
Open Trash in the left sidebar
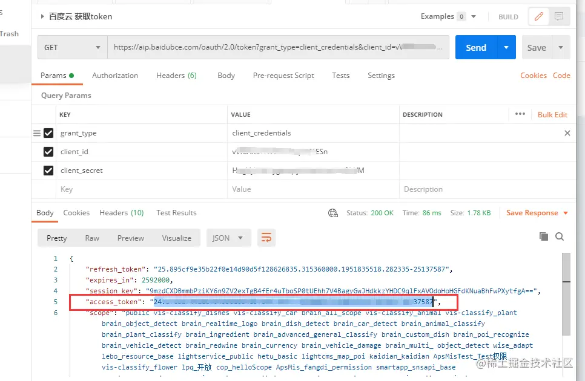(9, 33)
